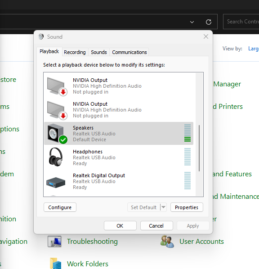Click the Headphones volume level meter
This screenshot has width=259, height=269.
188,157
